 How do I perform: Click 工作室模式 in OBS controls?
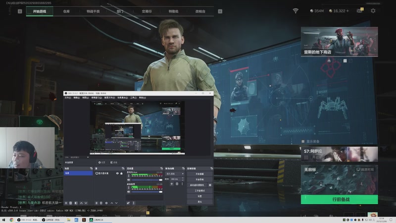pyautogui.click(x=199, y=191)
